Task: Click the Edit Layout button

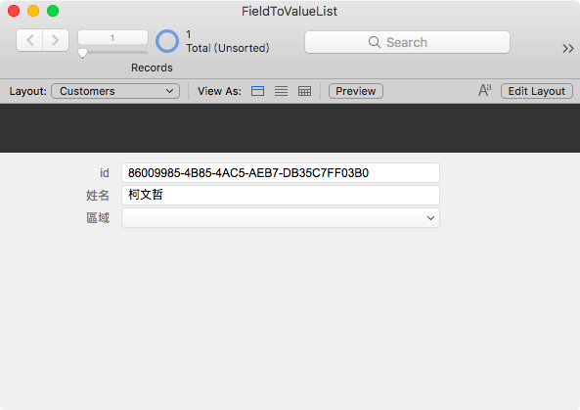Action: pyautogui.click(x=537, y=91)
